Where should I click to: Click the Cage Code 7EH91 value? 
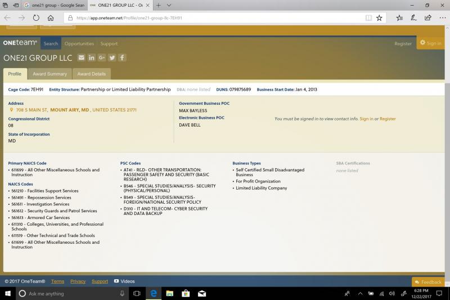37,89
